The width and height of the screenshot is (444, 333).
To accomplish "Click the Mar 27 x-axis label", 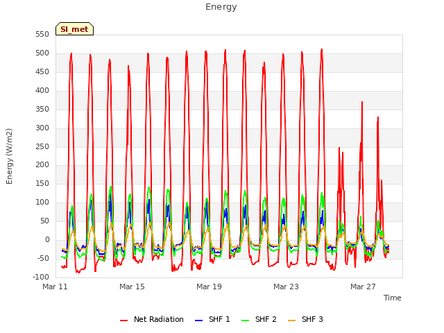I will point(363,287).
